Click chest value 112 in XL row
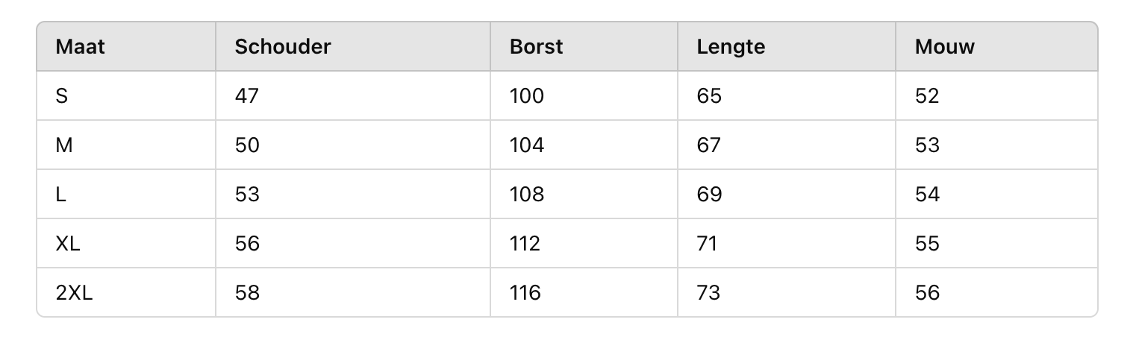Viewport: 1136px width, 337px height. 525,244
